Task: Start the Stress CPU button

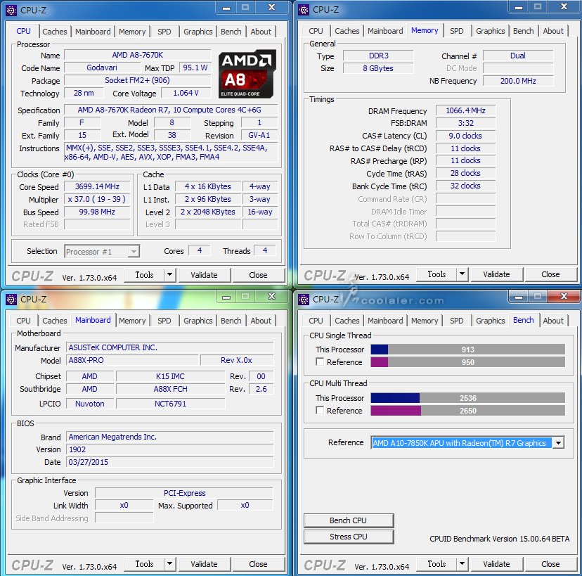Action: click(348, 537)
